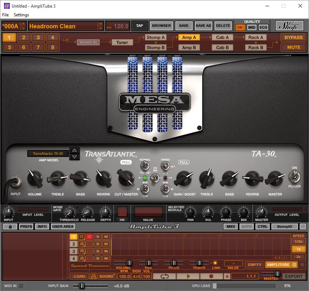
Task: Click the amp INPUT jack
Action: click(x=16, y=181)
